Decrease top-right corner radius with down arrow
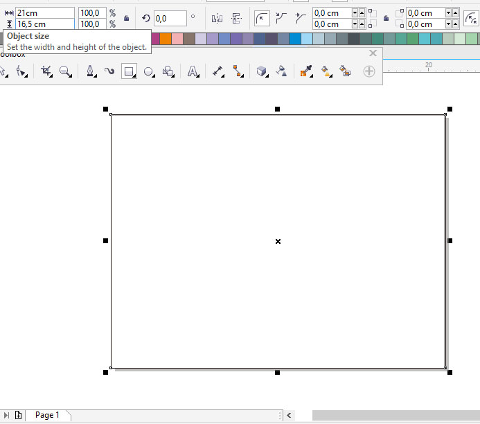 tap(448, 13)
